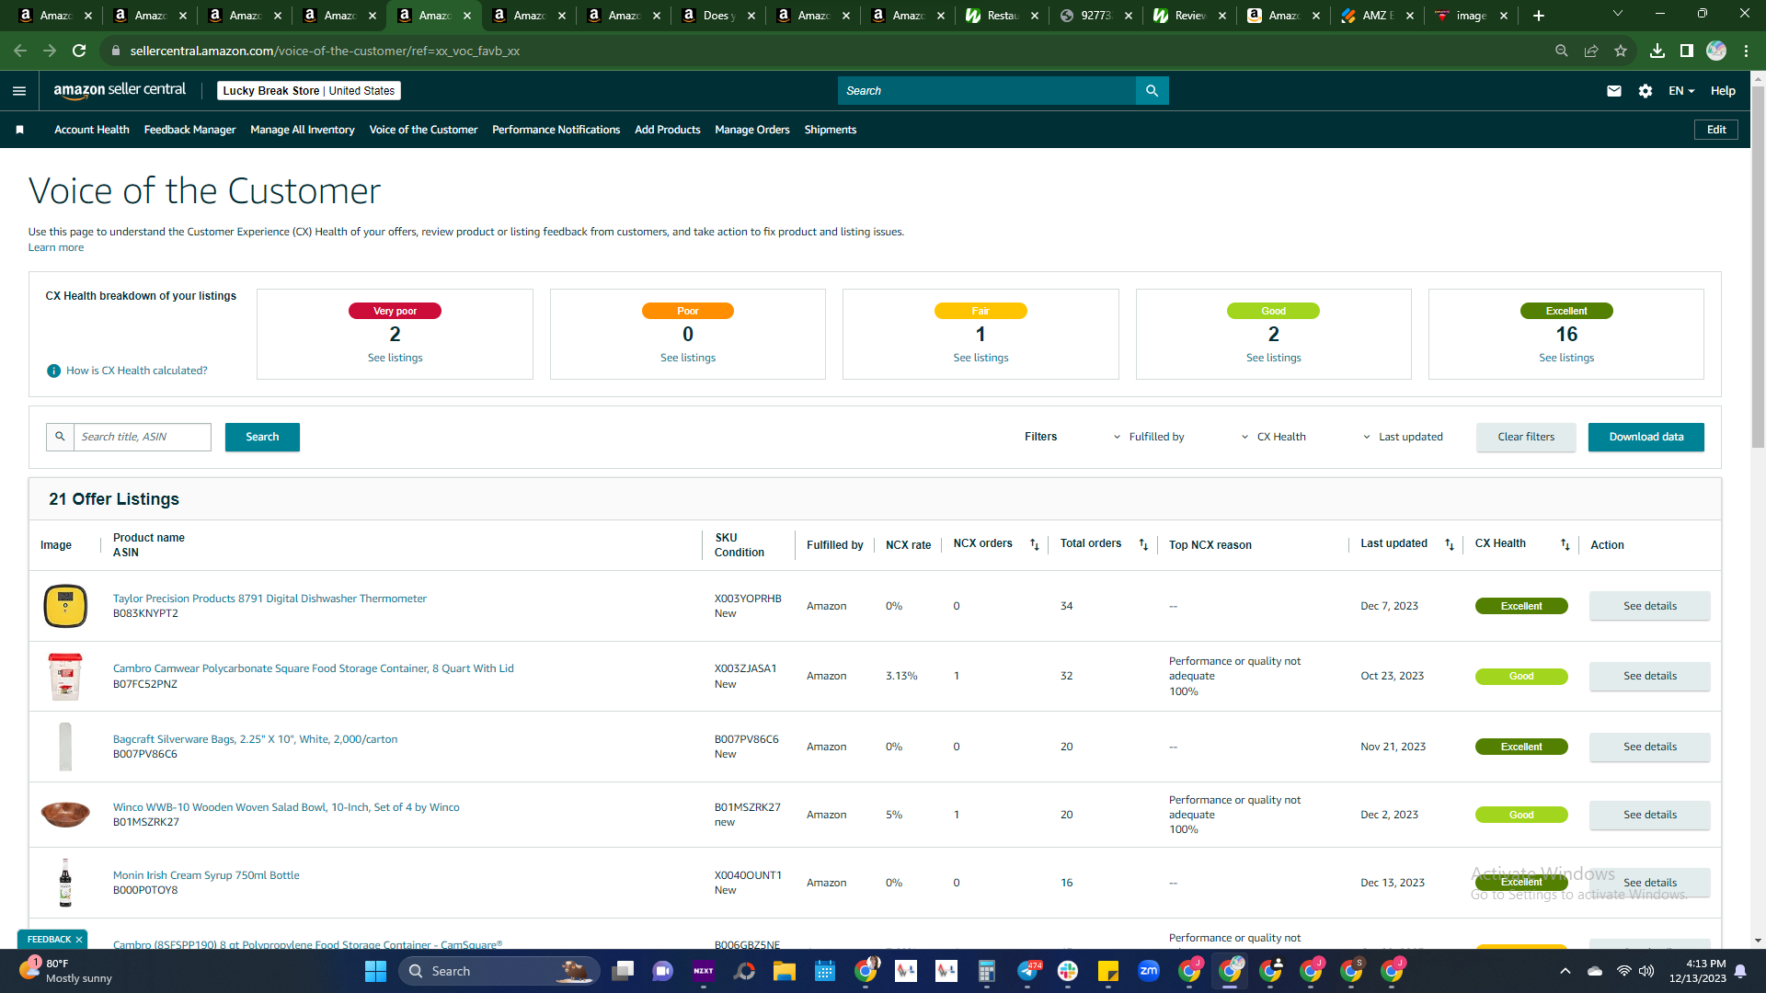See listings under Fair card

[980, 358]
